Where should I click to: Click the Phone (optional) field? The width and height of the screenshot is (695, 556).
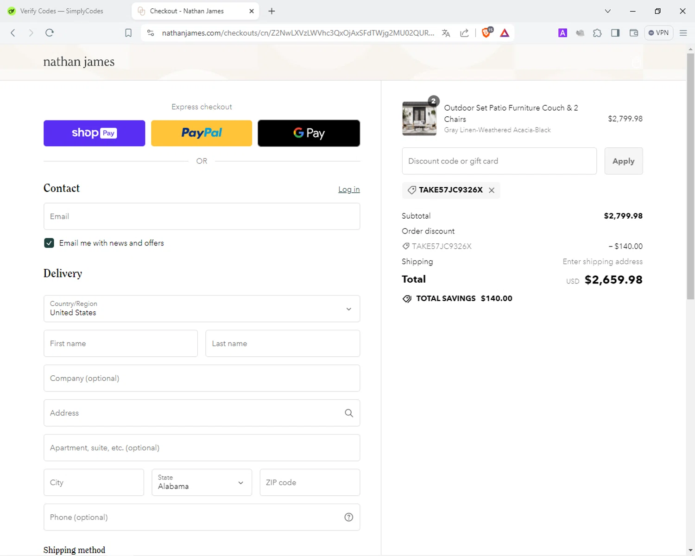[202, 517]
